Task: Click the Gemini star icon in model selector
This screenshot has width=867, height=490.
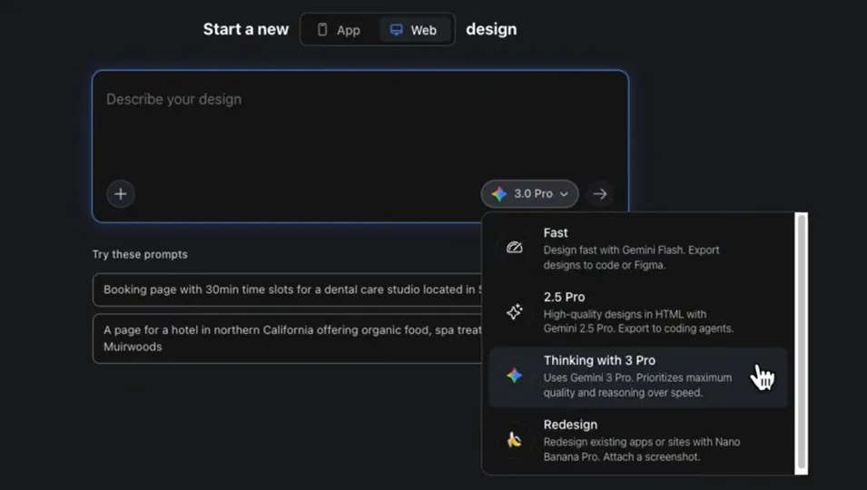Action: click(499, 194)
